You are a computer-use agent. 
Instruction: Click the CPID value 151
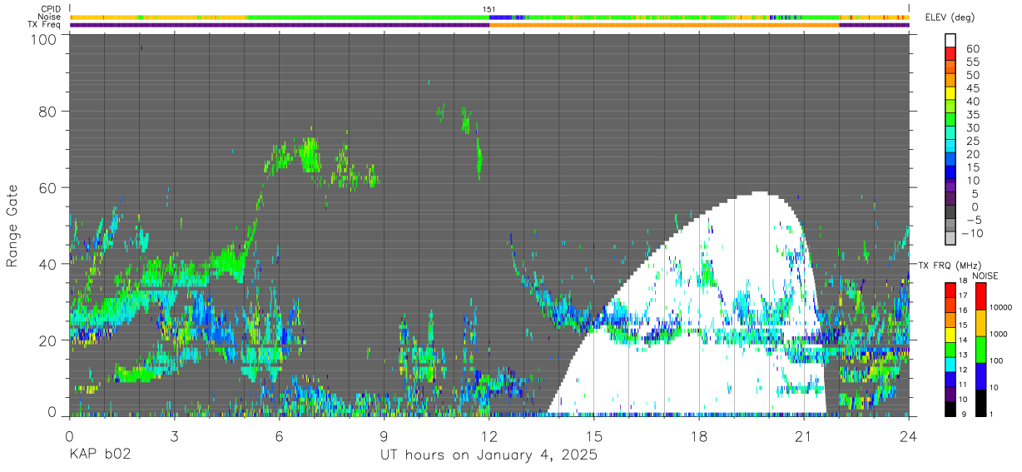(489, 9)
